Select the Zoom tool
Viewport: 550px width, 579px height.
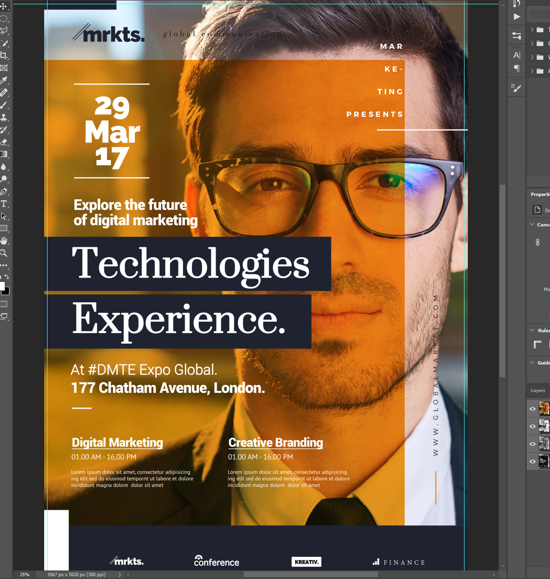point(4,253)
